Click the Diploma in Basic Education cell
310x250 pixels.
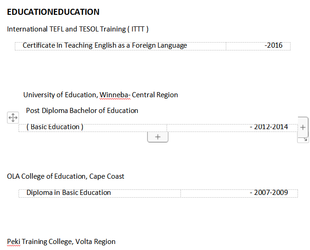coord(68,193)
